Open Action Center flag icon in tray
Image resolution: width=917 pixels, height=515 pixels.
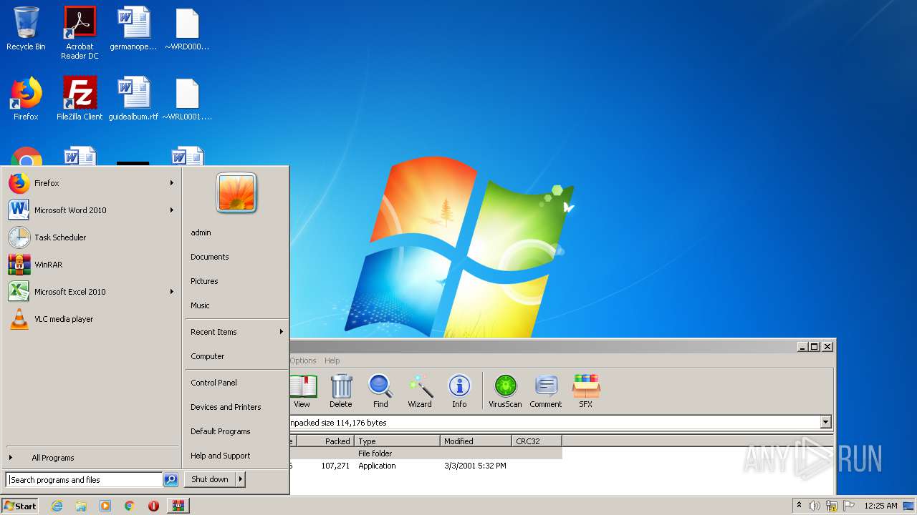(x=849, y=506)
